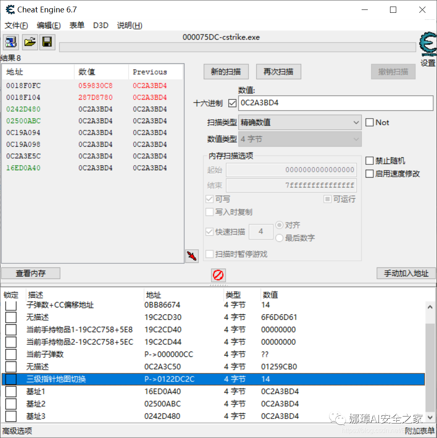Enable the Not checkbox
The image size is (437, 438).
(369, 122)
